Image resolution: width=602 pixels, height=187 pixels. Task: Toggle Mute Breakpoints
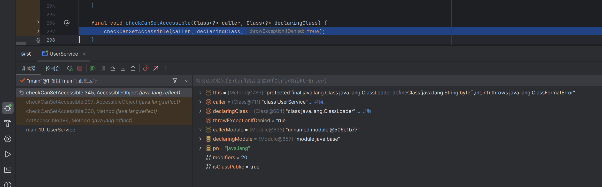(156, 68)
